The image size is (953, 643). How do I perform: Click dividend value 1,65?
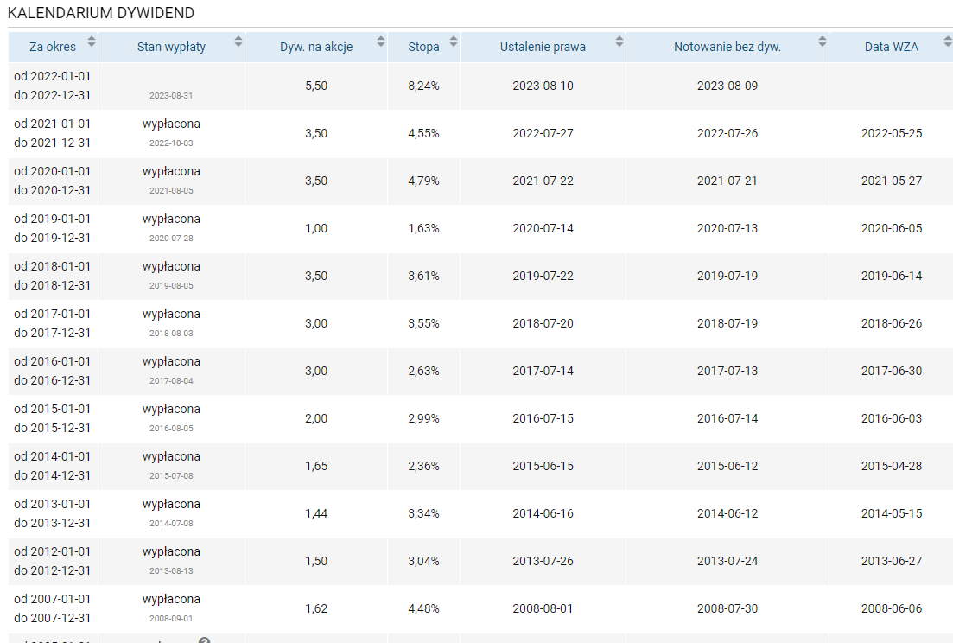click(316, 466)
